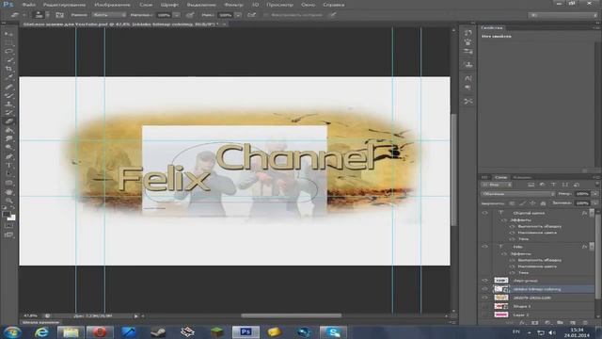Viewport: 602px width, 339px height.
Task: Add layer style using fx button
Action: (x=522, y=322)
